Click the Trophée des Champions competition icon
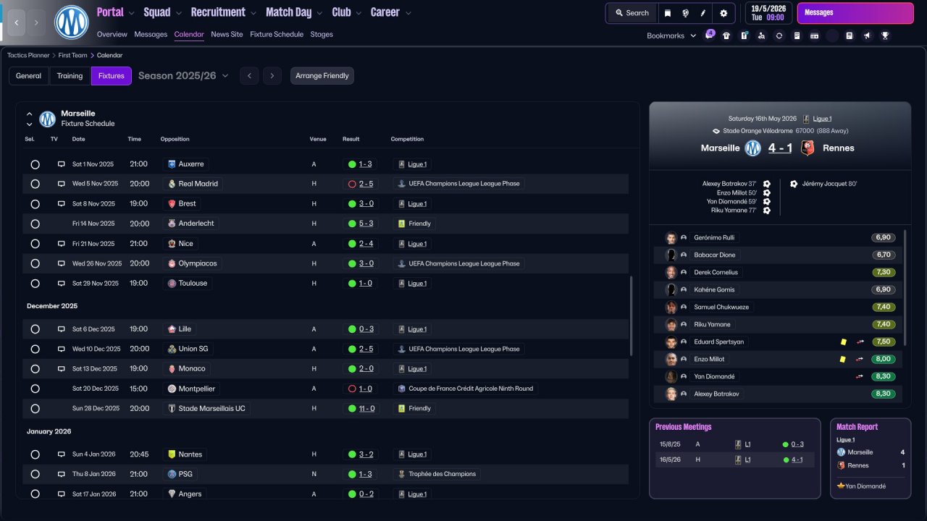927x521 pixels. coord(401,474)
